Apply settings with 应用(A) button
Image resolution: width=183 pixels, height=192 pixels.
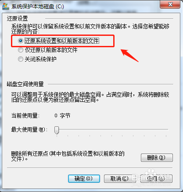click(156, 178)
